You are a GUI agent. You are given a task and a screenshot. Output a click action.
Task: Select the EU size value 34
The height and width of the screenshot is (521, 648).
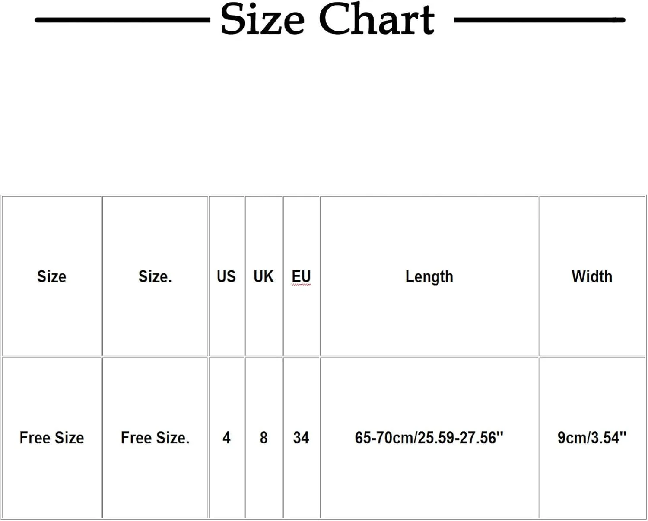[301, 438]
